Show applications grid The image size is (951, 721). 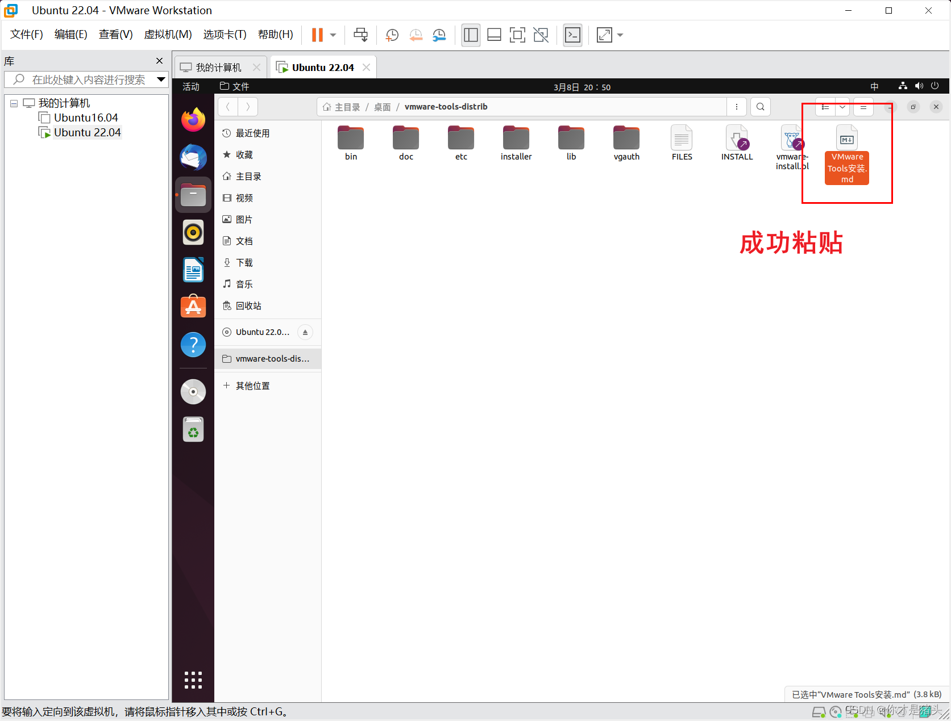(193, 680)
